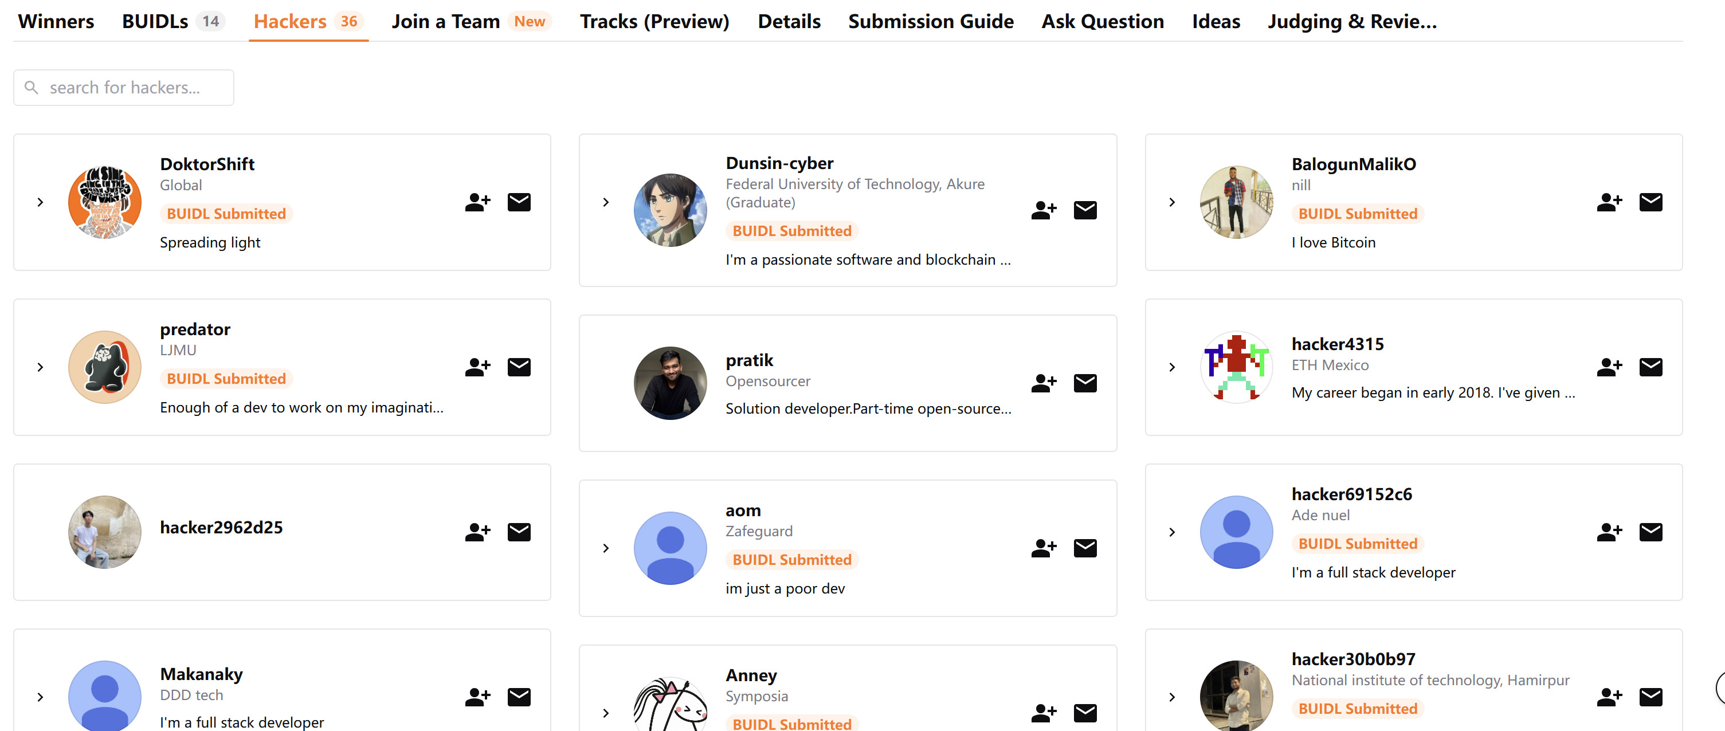Screen dimensions: 1725x731
Task: Open predator's profile name link
Action: (195, 329)
